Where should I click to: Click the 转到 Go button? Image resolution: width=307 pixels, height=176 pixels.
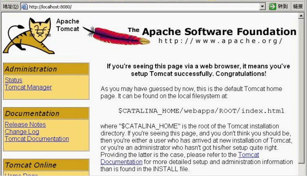(279, 7)
